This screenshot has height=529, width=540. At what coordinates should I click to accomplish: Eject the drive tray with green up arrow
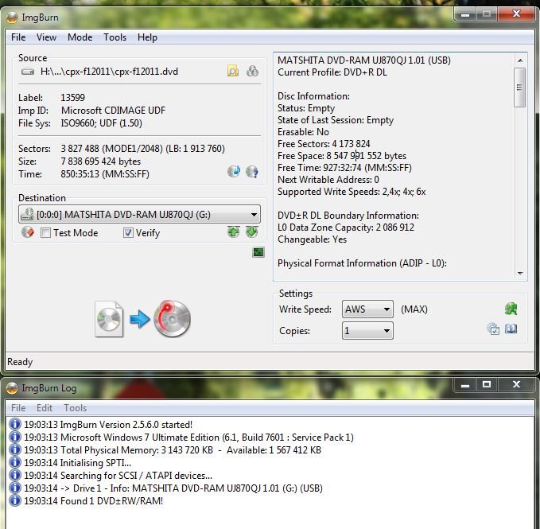(234, 232)
